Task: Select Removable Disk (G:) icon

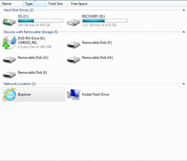Action: [x=9, y=59]
